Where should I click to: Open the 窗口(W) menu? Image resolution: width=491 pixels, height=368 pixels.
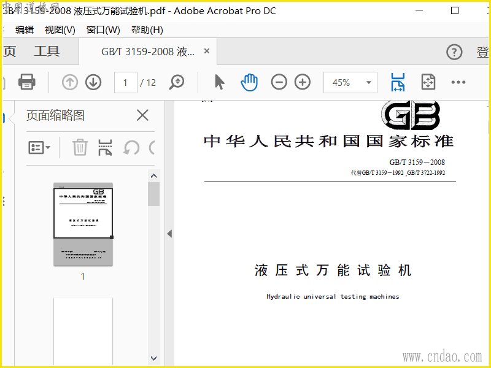[x=103, y=29]
